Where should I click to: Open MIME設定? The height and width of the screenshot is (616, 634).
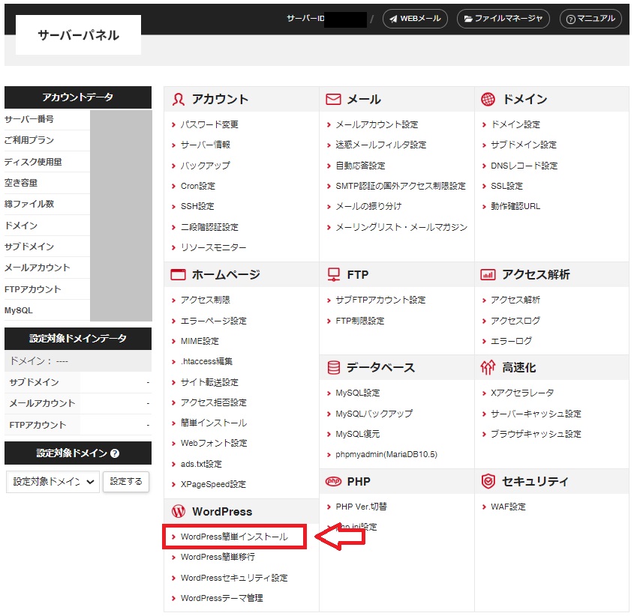pyautogui.click(x=200, y=341)
